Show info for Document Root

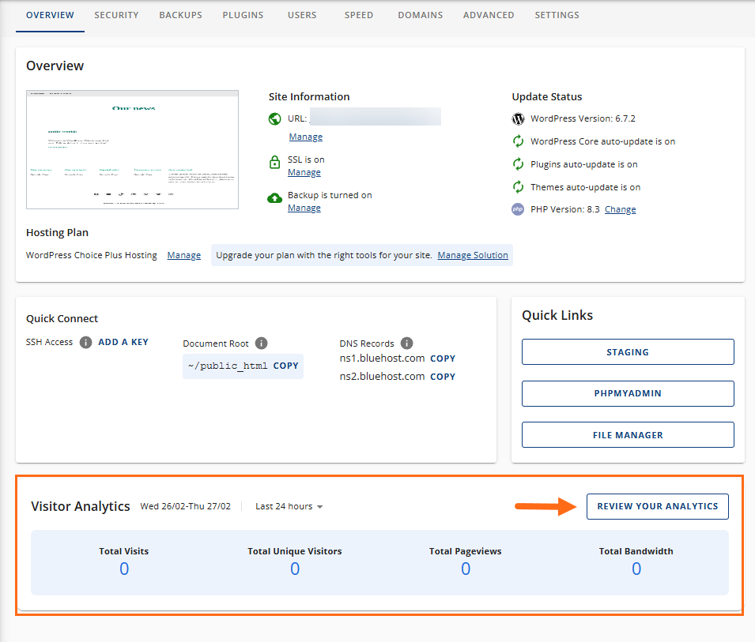tap(262, 344)
